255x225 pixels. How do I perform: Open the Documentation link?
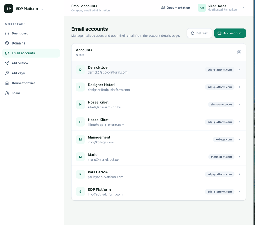(175, 8)
